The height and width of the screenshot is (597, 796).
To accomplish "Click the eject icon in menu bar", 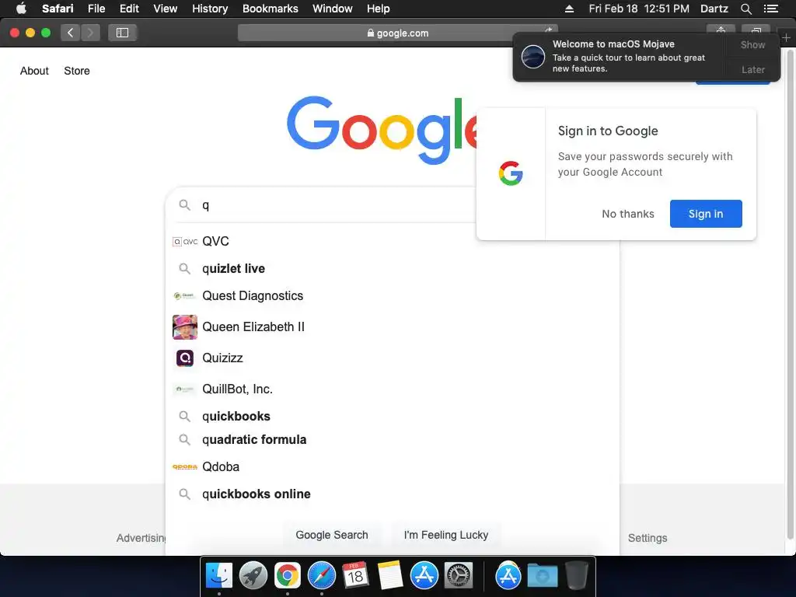I will point(570,9).
